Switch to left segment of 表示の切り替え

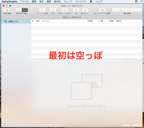pos(19,10)
